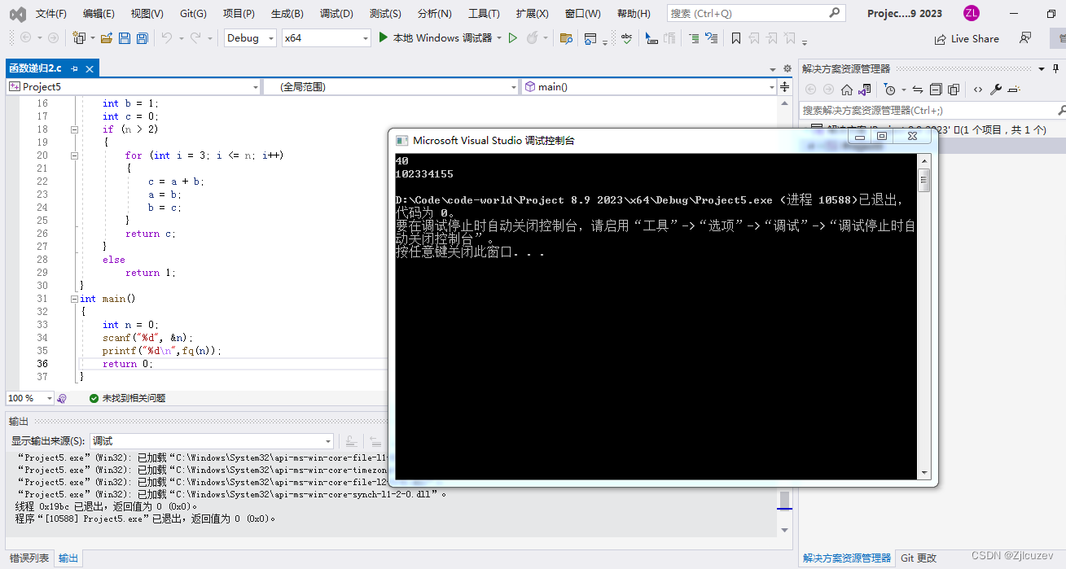The height and width of the screenshot is (569, 1066).
Task: Toggle pin on 函数递归2.c tab
Action: pos(74,69)
